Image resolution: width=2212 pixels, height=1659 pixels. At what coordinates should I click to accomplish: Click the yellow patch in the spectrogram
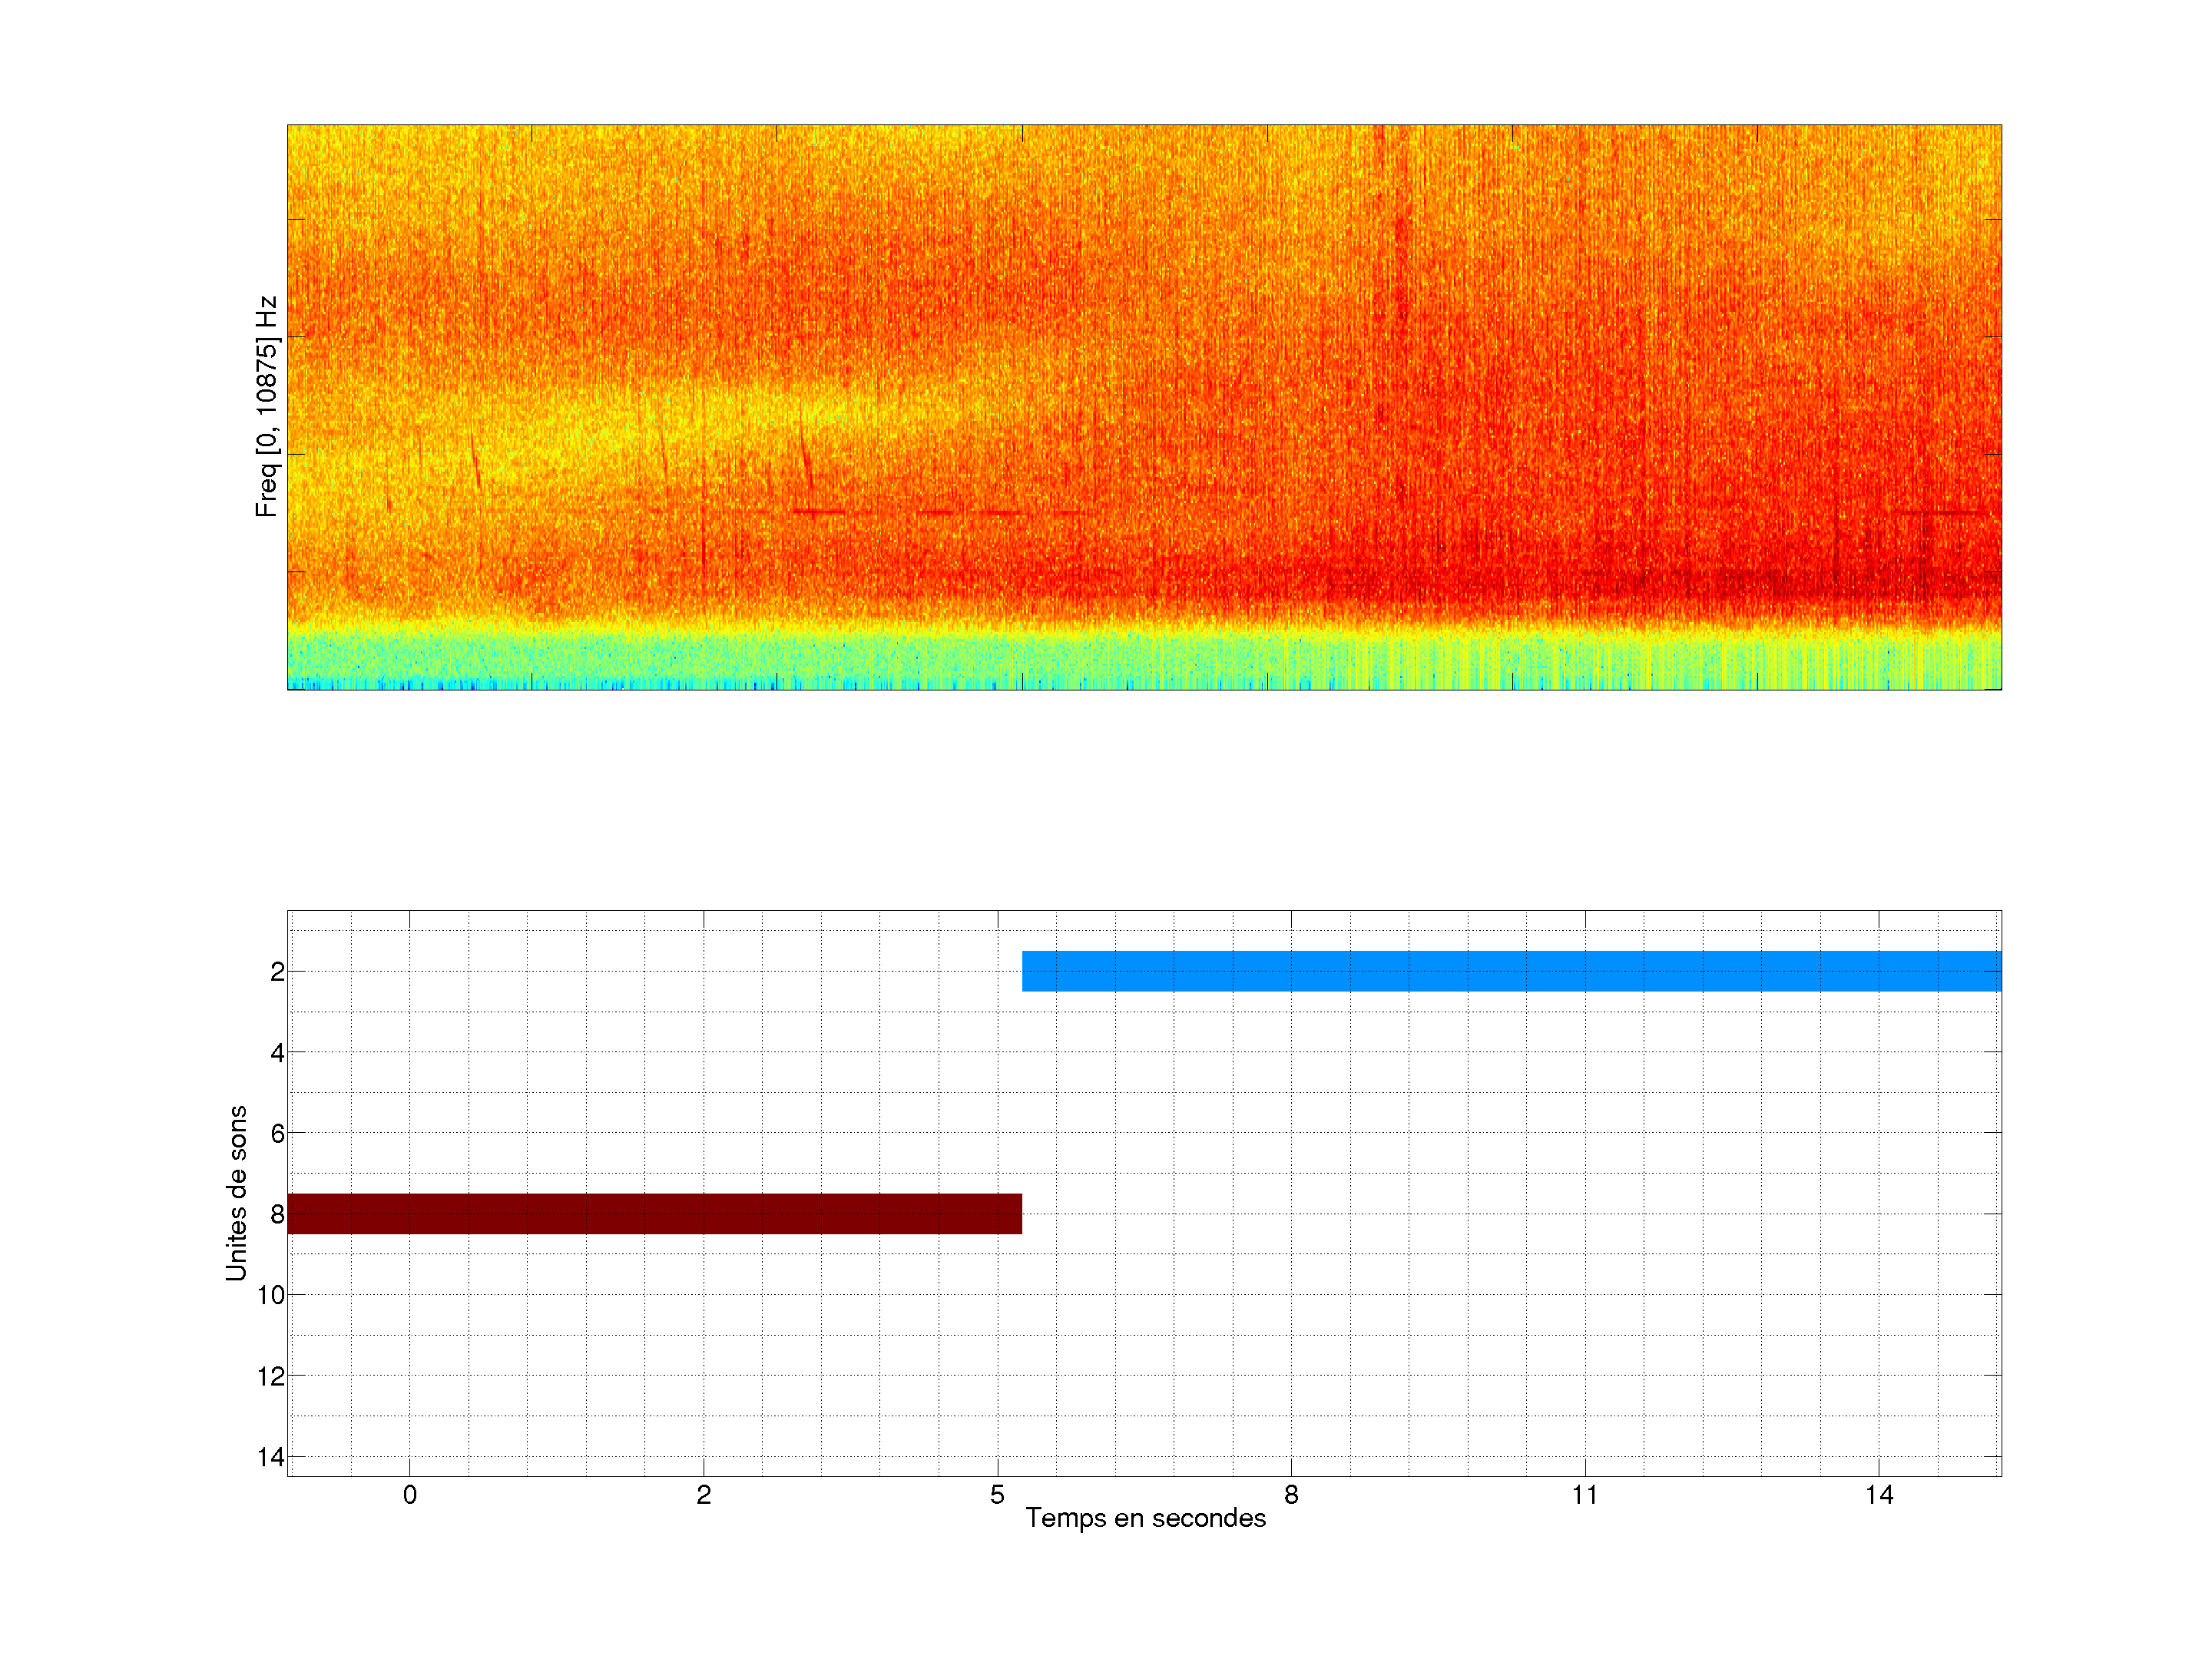(620, 425)
